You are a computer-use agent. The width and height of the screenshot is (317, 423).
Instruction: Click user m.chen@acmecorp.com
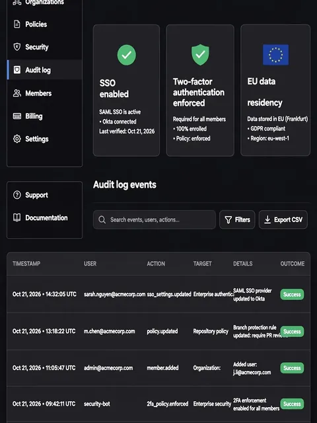[110, 331]
